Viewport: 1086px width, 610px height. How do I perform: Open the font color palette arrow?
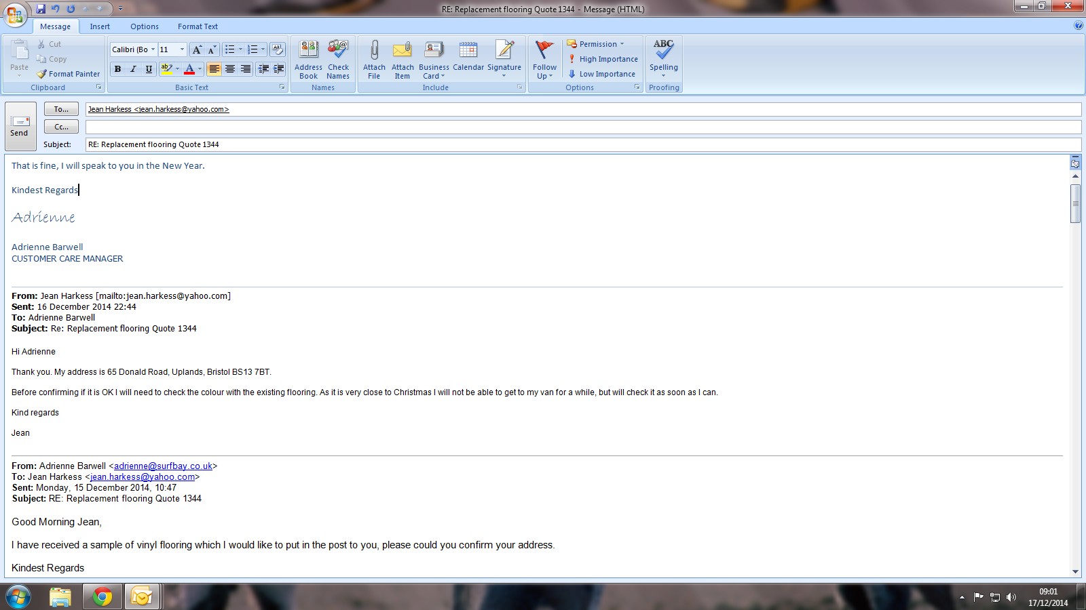click(x=200, y=69)
